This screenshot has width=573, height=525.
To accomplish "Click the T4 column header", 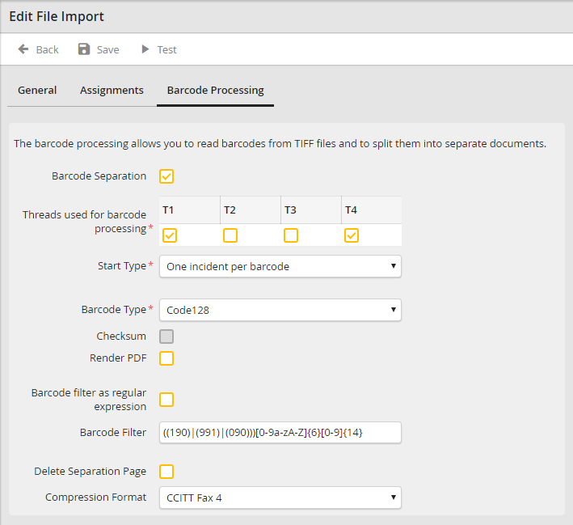I will (372, 210).
